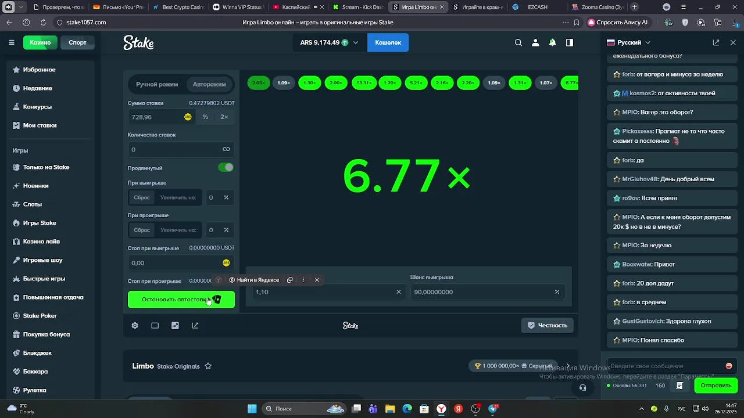Screen dimensions: 744x418
Task: Select Увеличить на under При проигрыше
Action: tap(178, 230)
